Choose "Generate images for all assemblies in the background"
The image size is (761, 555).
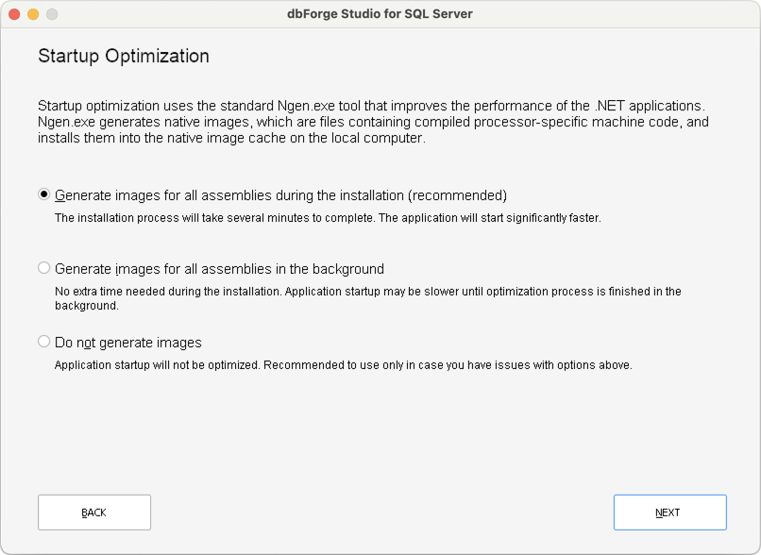(x=43, y=268)
